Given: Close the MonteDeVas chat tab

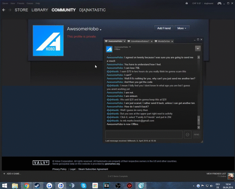Looking at the screenshot, I should click(x=172, y=42).
